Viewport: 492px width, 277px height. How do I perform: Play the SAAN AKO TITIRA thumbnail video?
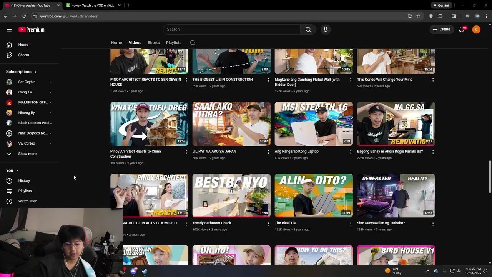coord(231,124)
